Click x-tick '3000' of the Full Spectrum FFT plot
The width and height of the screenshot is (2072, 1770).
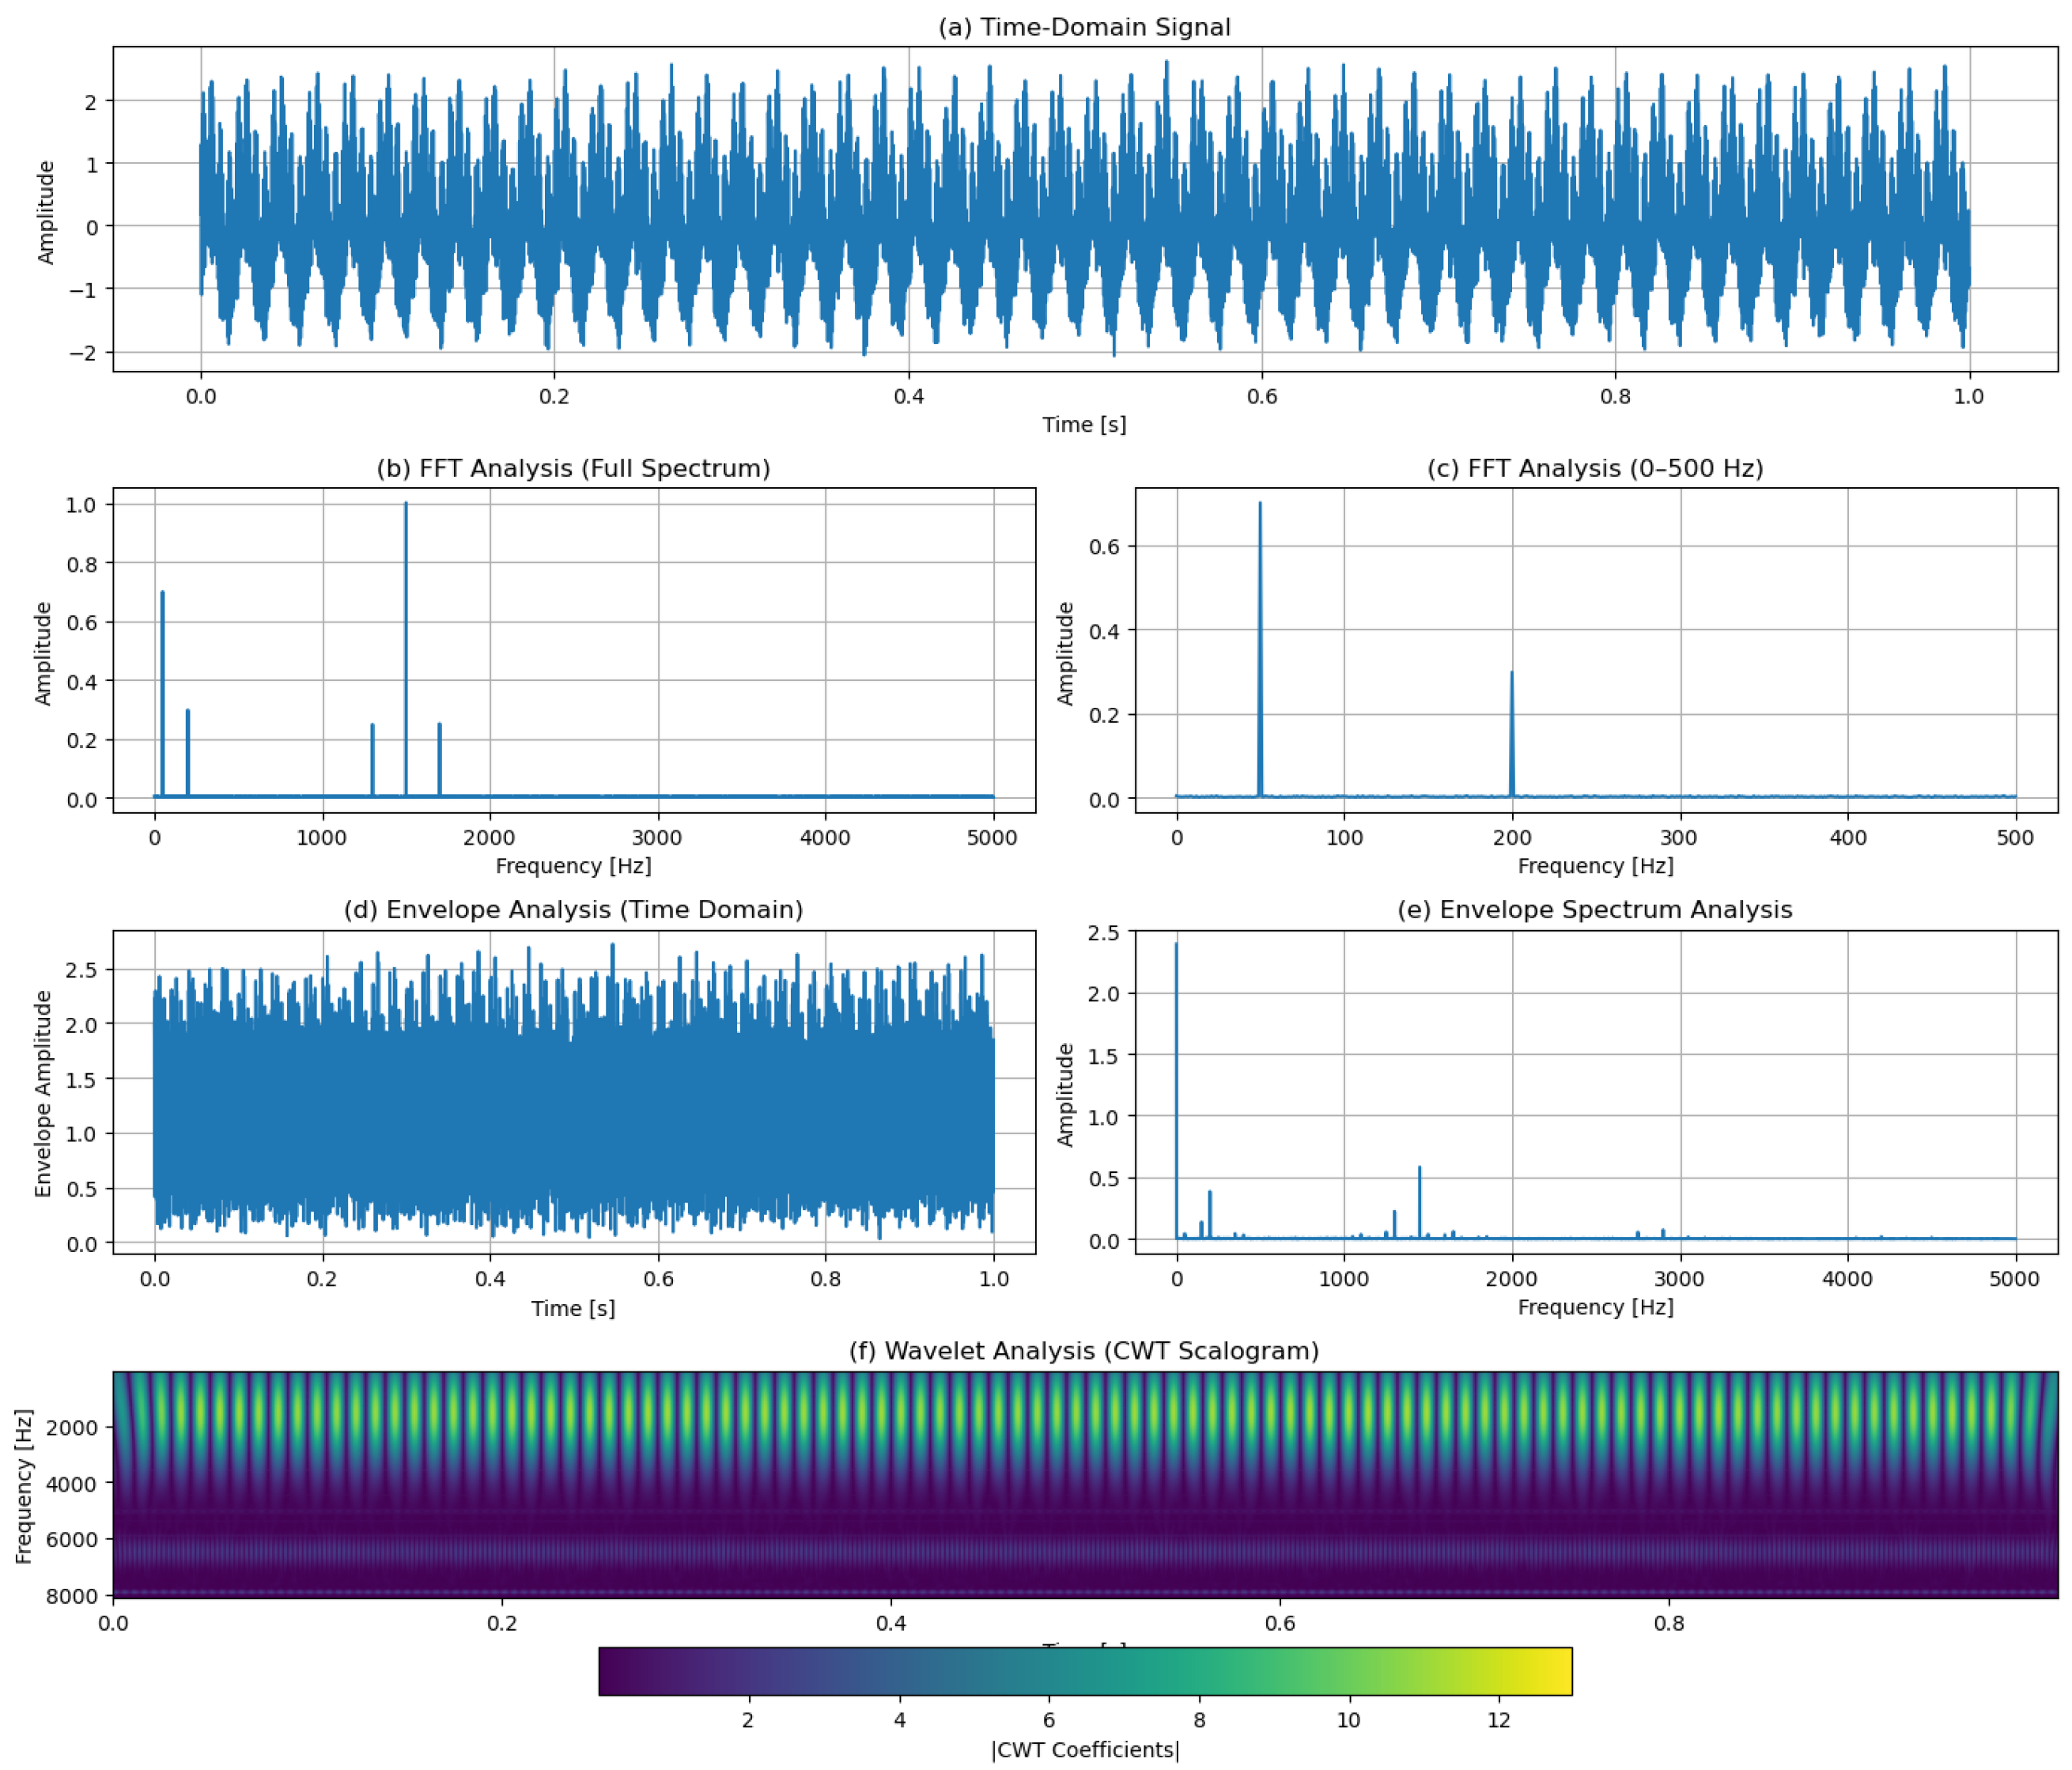657,838
